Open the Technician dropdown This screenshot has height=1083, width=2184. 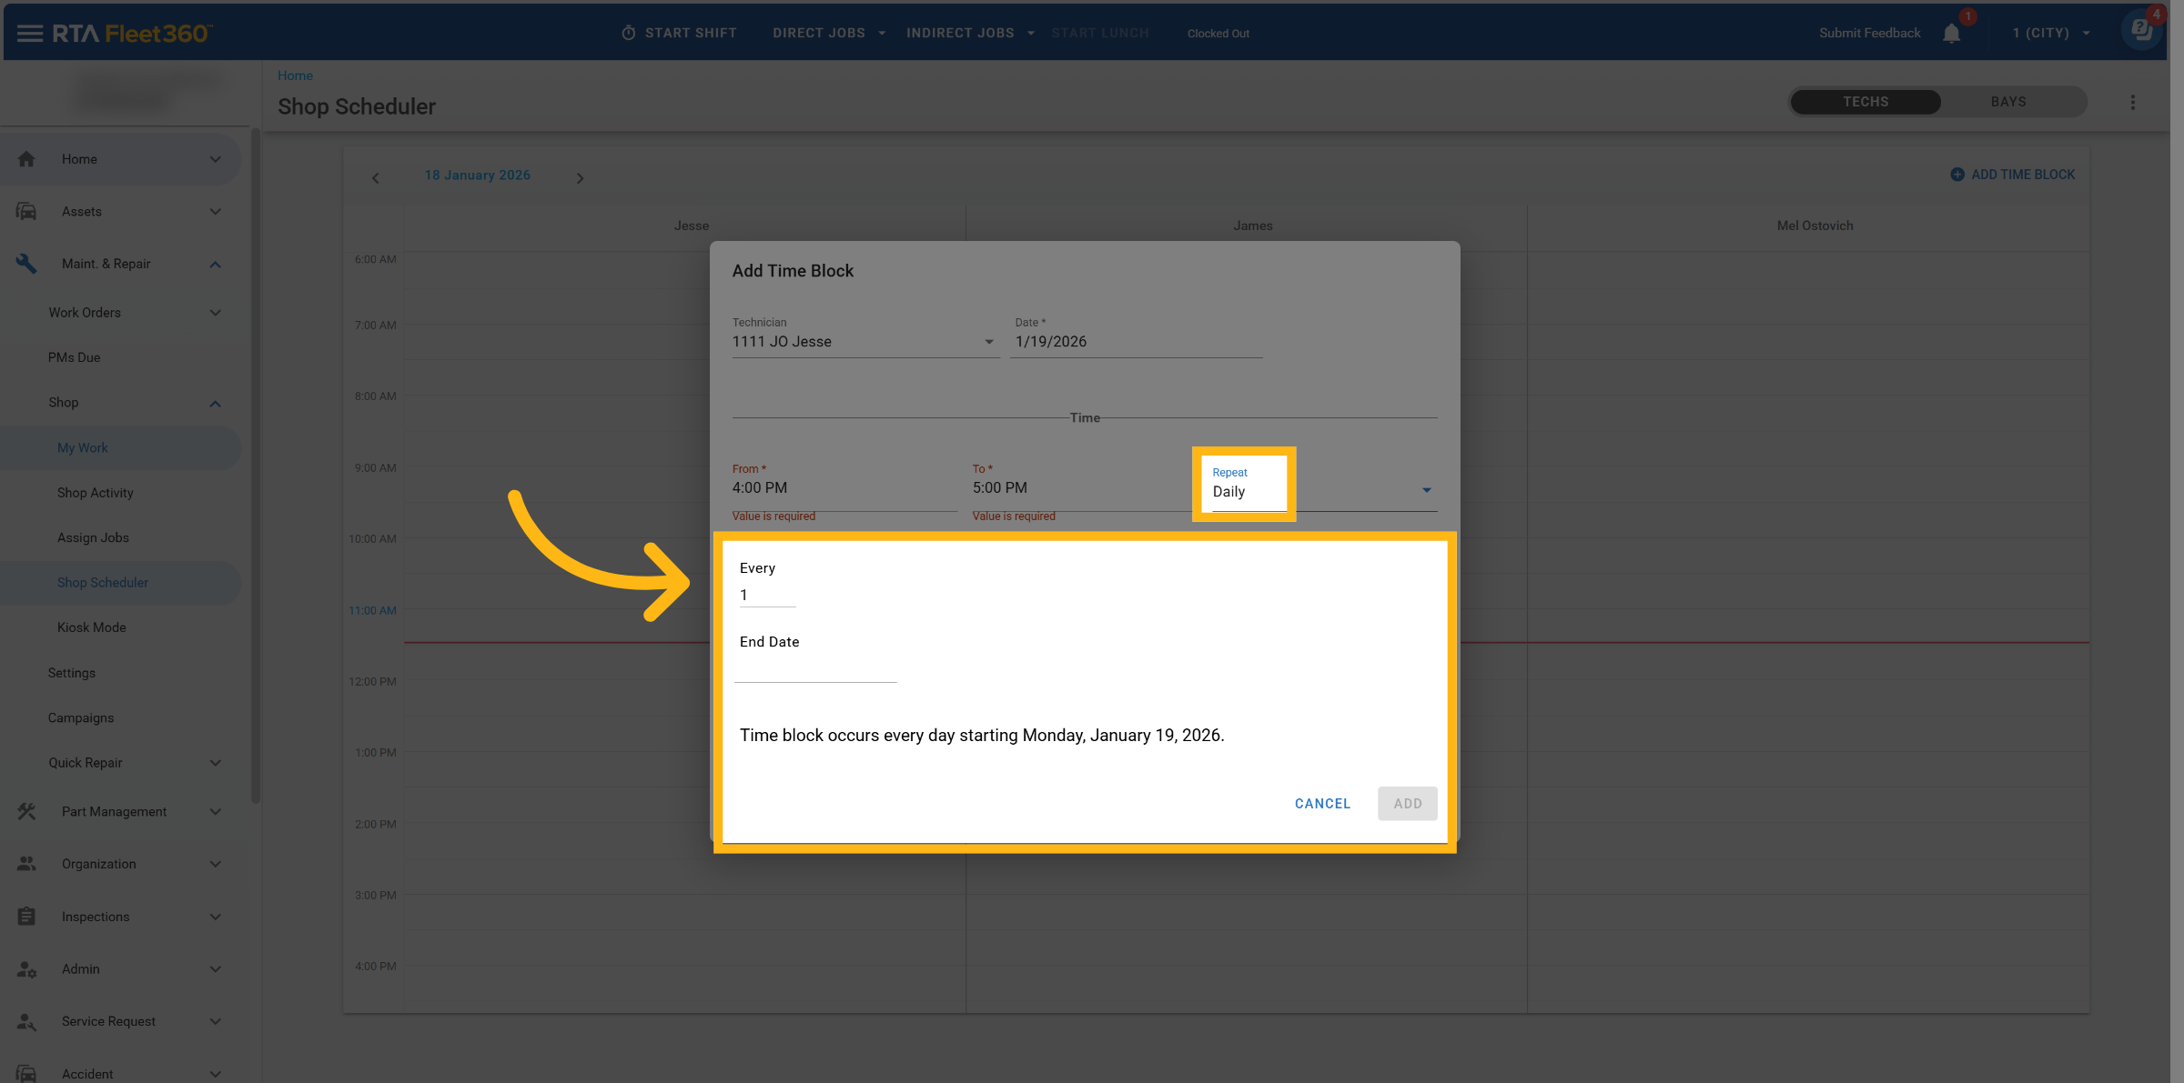864,342
